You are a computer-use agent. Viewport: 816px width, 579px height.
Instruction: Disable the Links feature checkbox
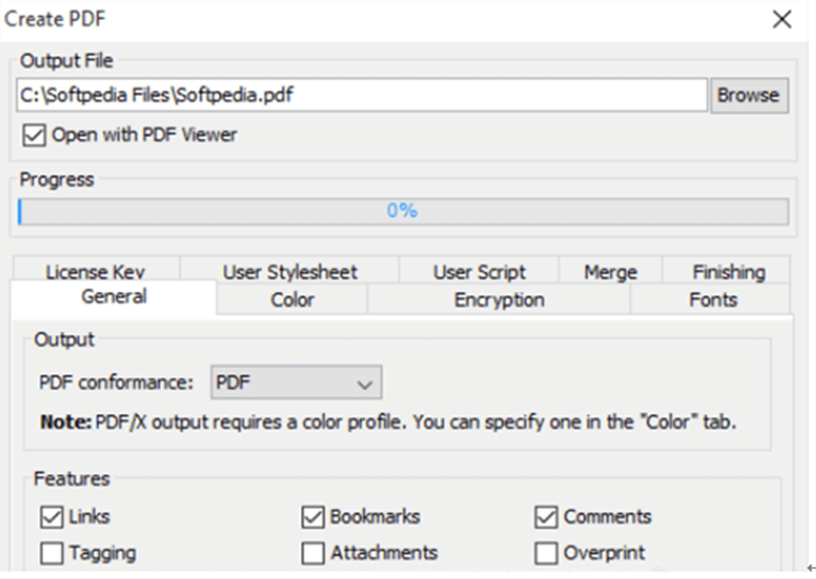pos(52,517)
